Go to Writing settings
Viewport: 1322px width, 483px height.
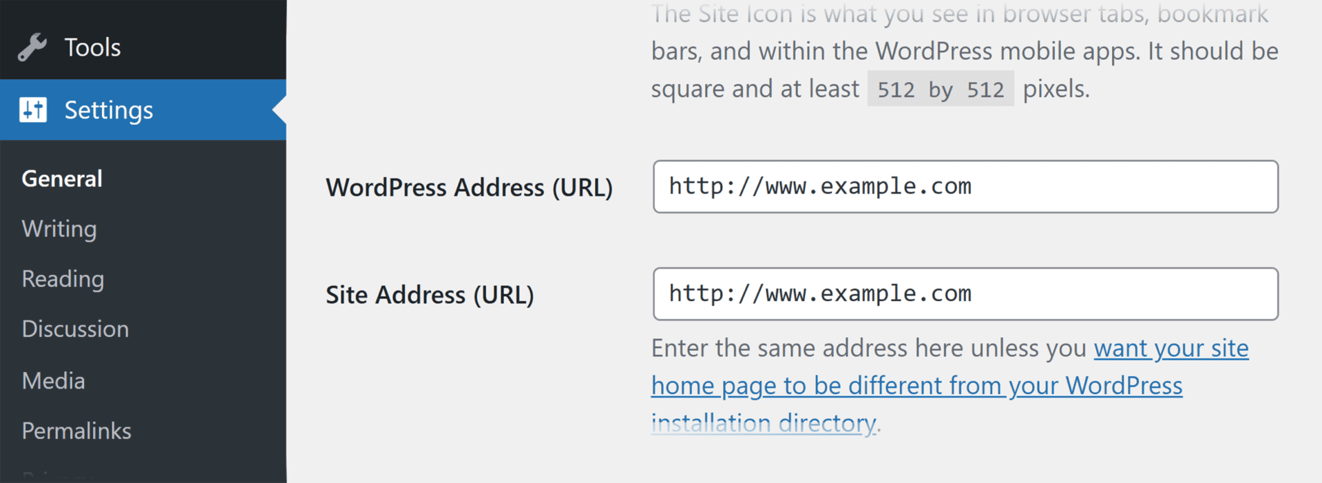click(x=59, y=229)
